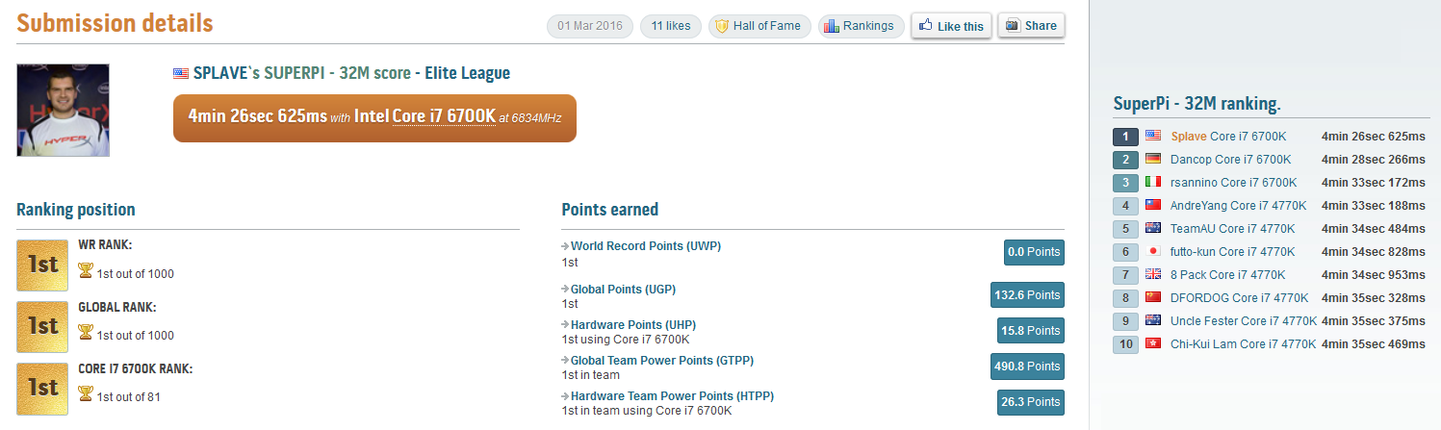Open World Record Points (UWP) link
This screenshot has height=430, width=1441.
click(646, 246)
